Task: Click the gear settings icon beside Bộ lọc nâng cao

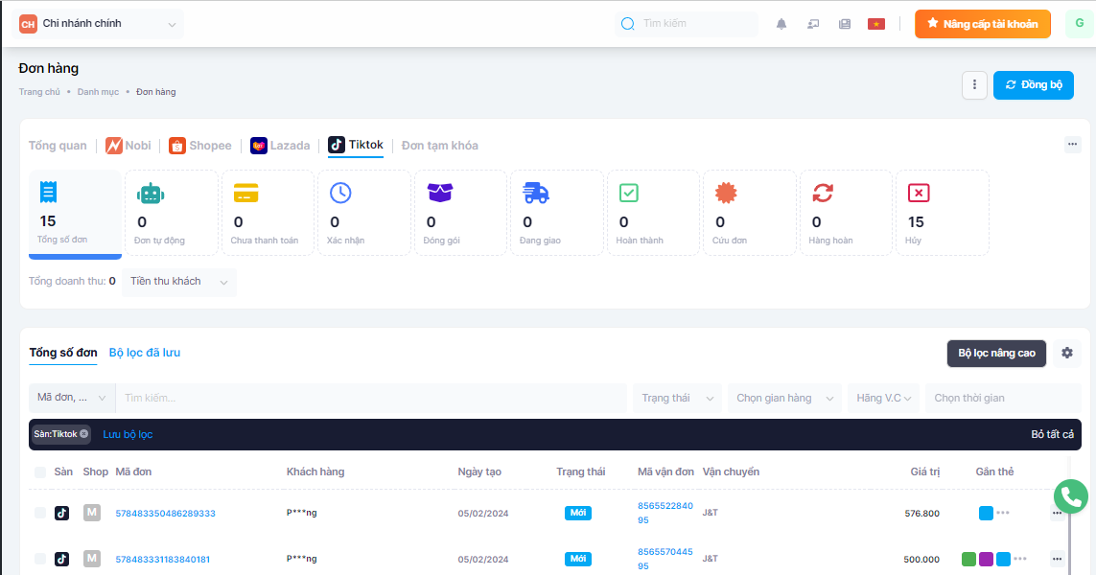Action: point(1066,353)
